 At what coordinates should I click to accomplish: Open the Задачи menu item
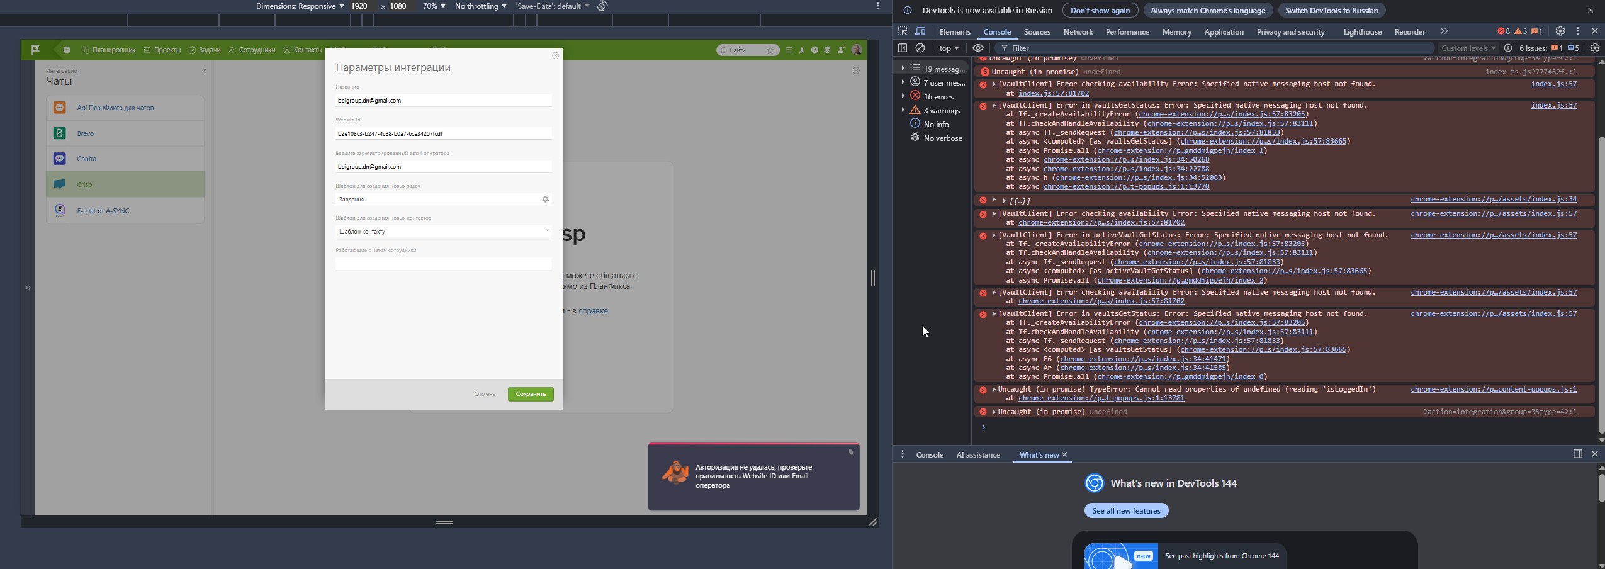pos(205,50)
